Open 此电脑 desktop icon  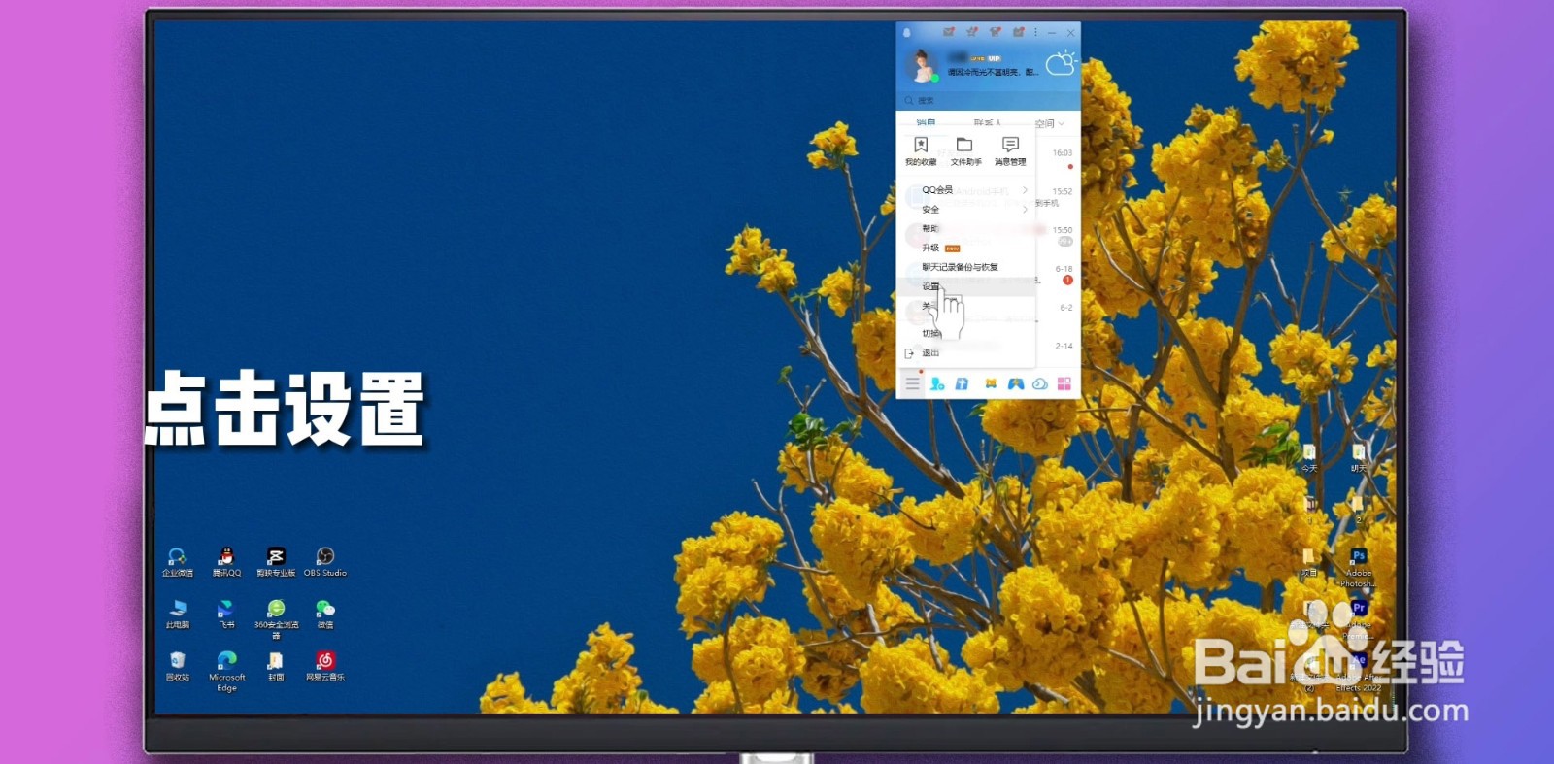point(177,615)
